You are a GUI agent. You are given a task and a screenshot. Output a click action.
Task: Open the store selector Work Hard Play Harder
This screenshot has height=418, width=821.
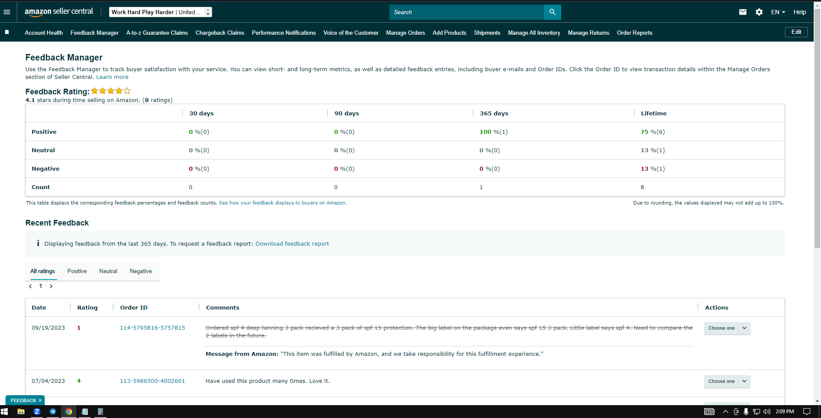click(x=161, y=12)
